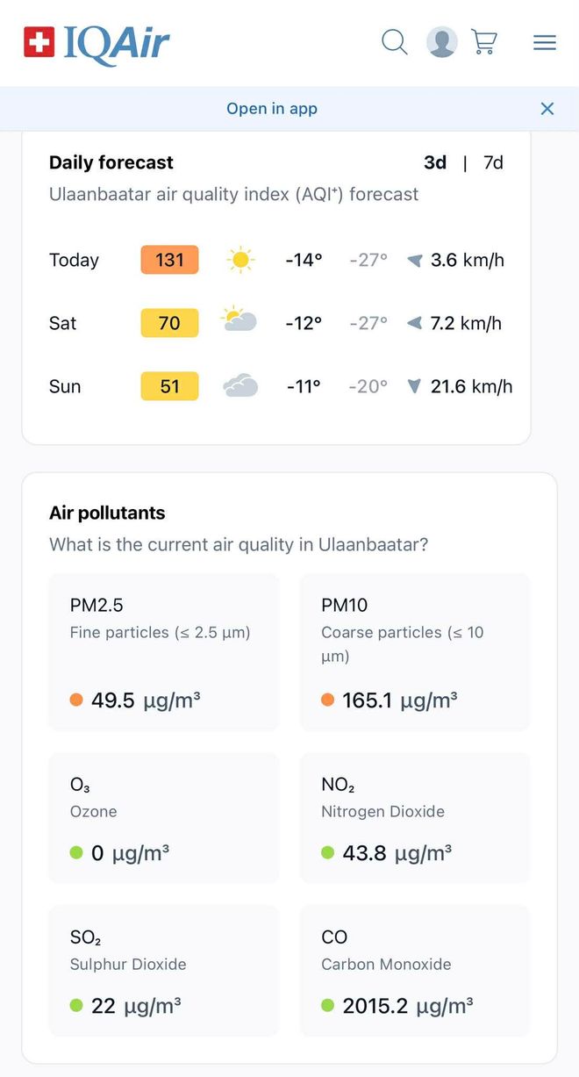Screen dimensions: 579x1077
Task: Select the CO Carbon Monoxide card
Action: coord(415,970)
